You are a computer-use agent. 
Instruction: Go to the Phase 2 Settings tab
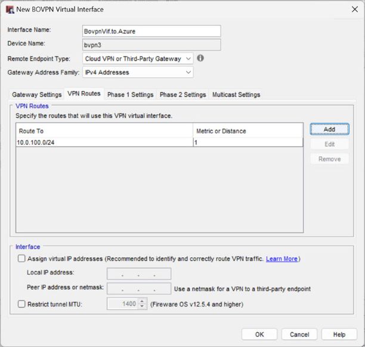182,95
